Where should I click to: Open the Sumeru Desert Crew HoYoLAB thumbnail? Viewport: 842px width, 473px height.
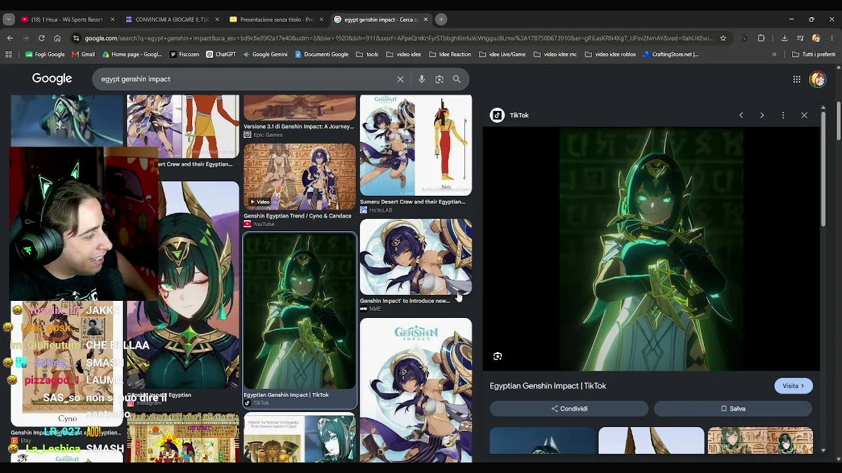pyautogui.click(x=416, y=145)
